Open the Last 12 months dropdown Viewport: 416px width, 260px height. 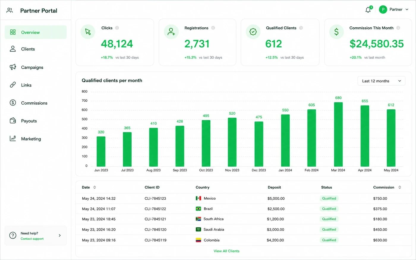pos(382,81)
